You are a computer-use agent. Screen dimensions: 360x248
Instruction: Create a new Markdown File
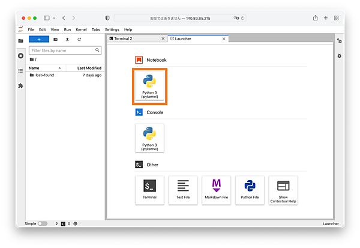point(216,190)
